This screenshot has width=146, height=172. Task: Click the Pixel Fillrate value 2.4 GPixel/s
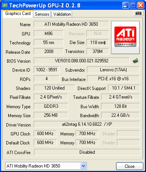coord(51,97)
